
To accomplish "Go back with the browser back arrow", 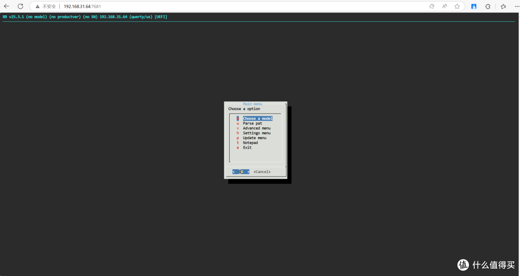I will [x=6, y=6].
